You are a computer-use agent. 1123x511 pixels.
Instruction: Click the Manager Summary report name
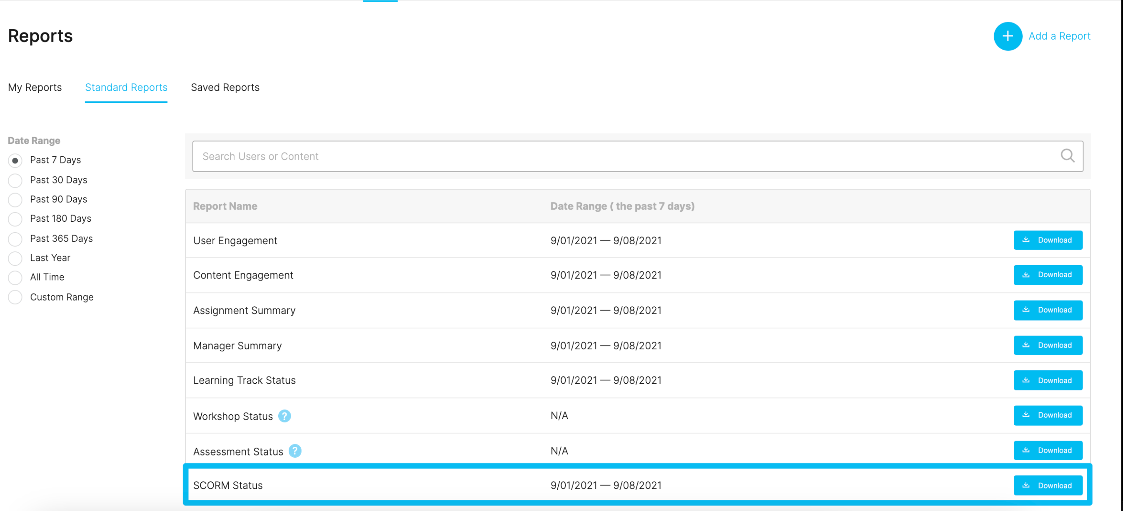tap(237, 346)
